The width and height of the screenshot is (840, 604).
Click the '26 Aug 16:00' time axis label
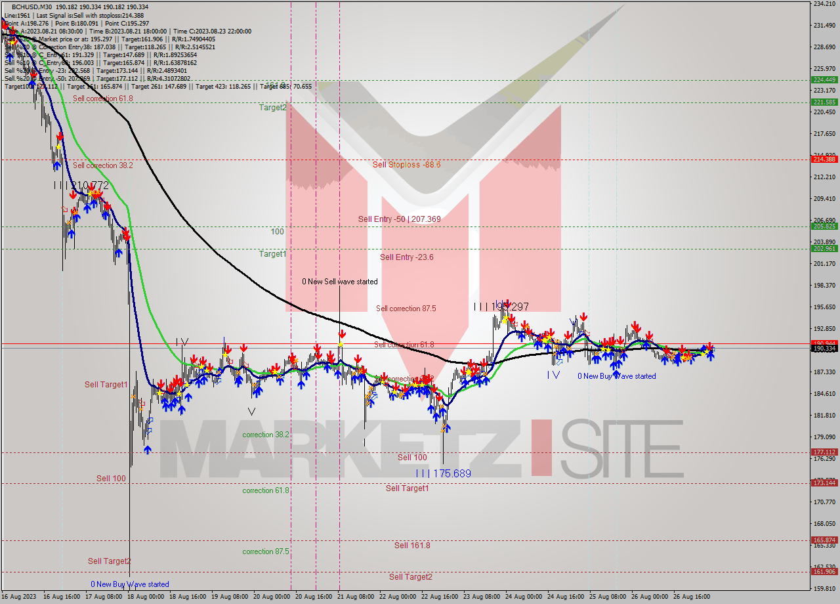point(692,597)
